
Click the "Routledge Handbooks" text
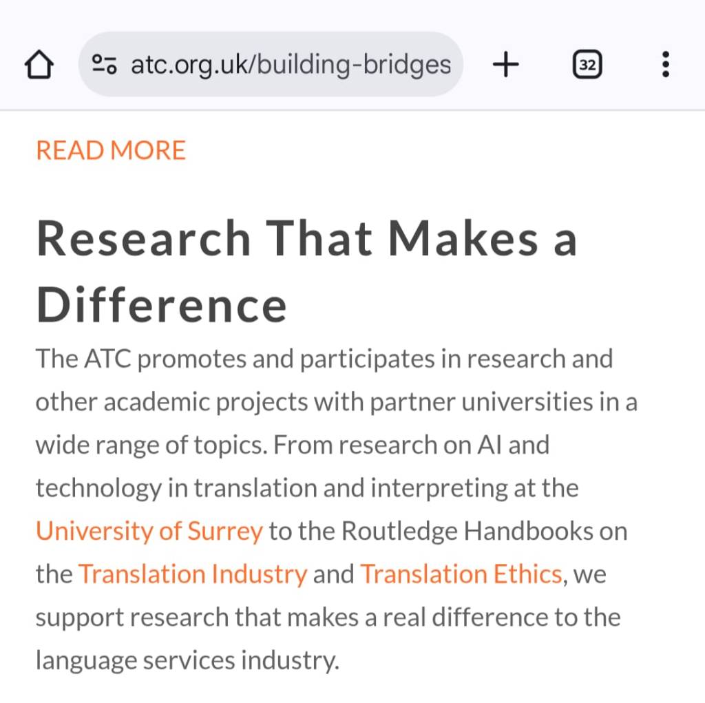tap(467, 532)
